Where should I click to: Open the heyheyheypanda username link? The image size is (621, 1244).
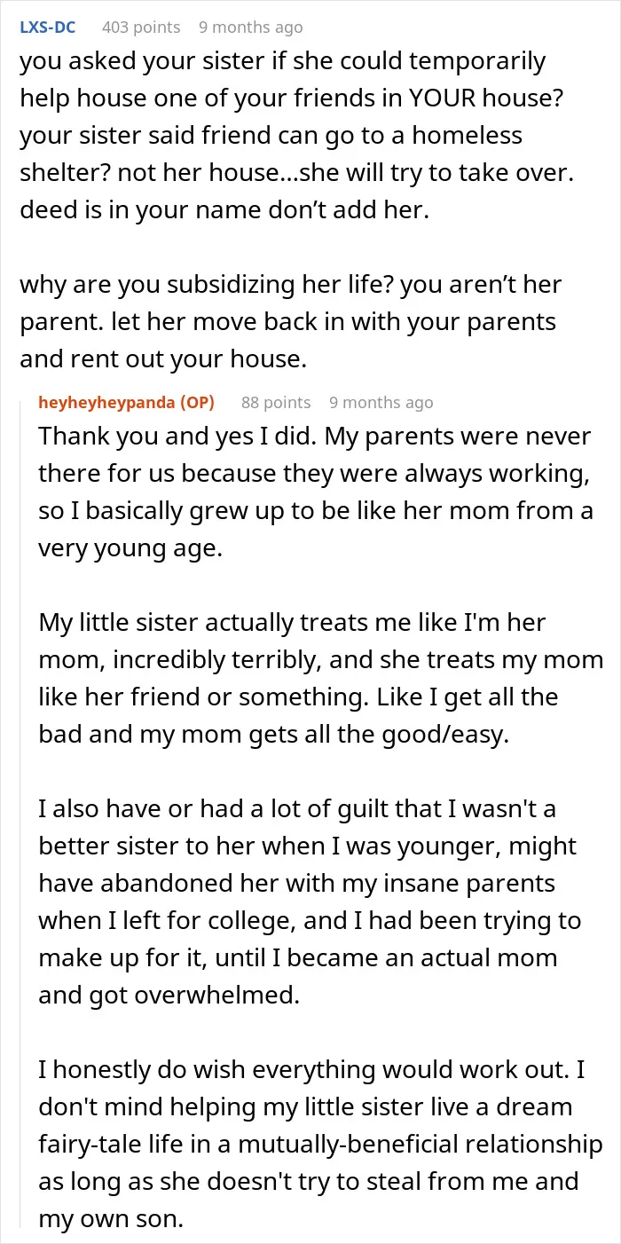point(127,402)
